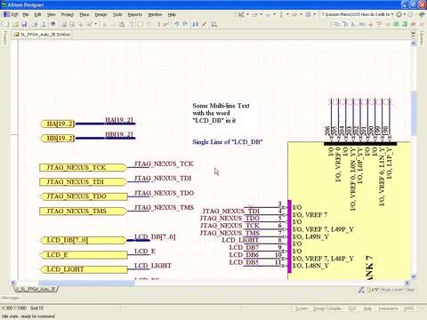The image size is (427, 320).
Task: Open the Projects side panel tab
Action: (4, 37)
